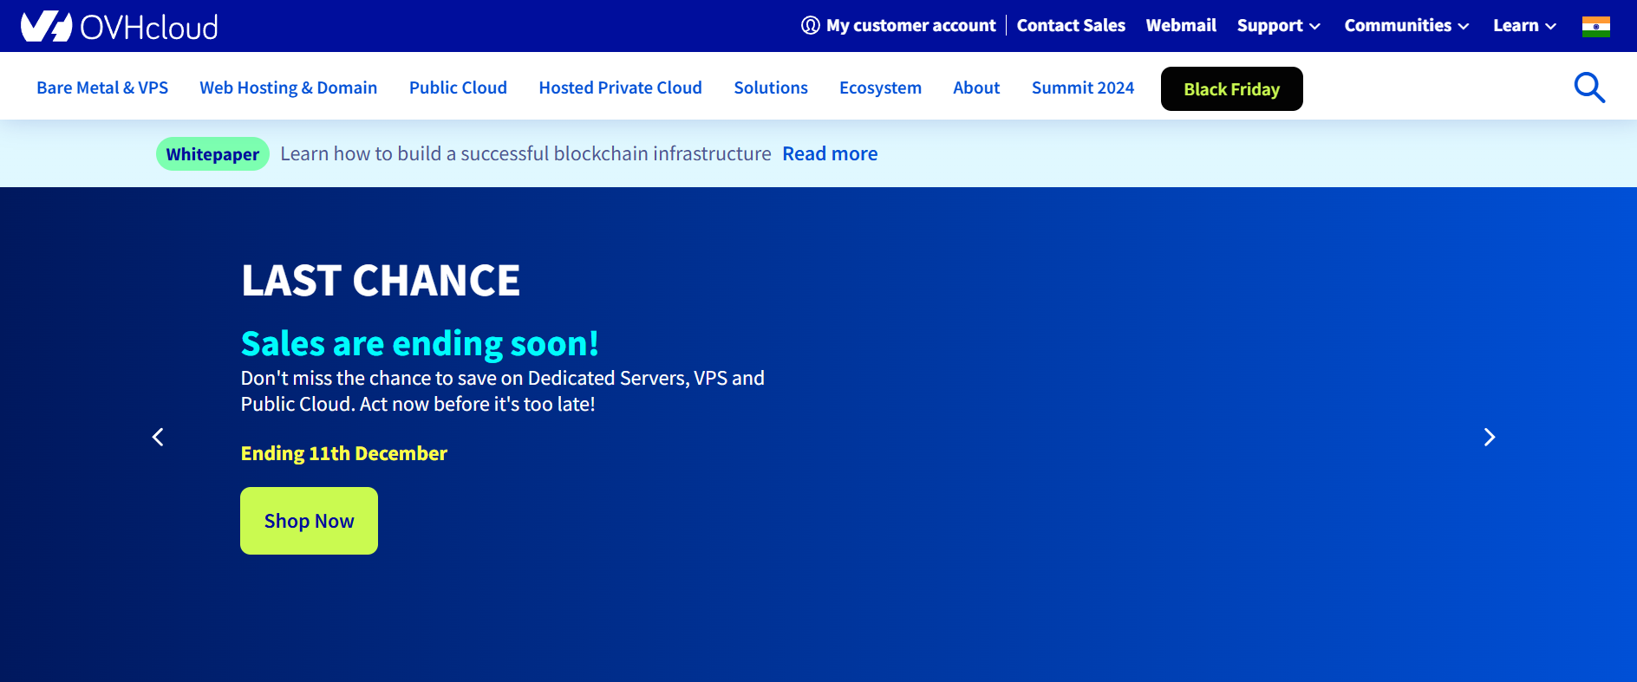This screenshot has height=682, width=1637.
Task: Open the Summit 2024 page
Action: [1082, 88]
